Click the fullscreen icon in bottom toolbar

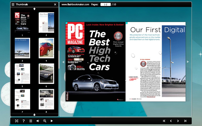(17, 121)
